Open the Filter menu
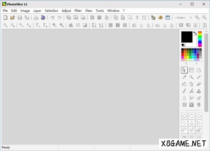This screenshot has width=210, height=151. point(78,11)
